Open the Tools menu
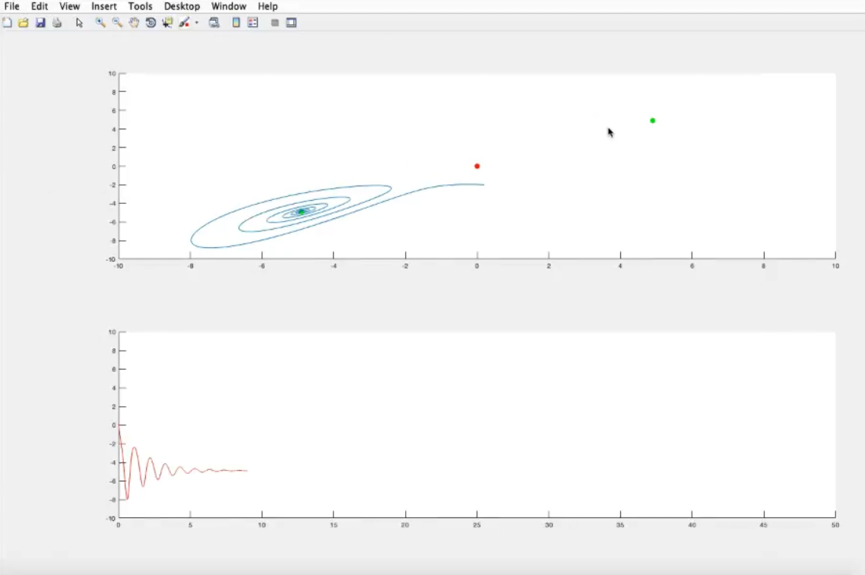This screenshot has height=575, width=865. (x=140, y=6)
